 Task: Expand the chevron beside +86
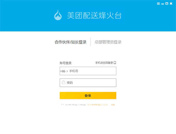point(67,71)
